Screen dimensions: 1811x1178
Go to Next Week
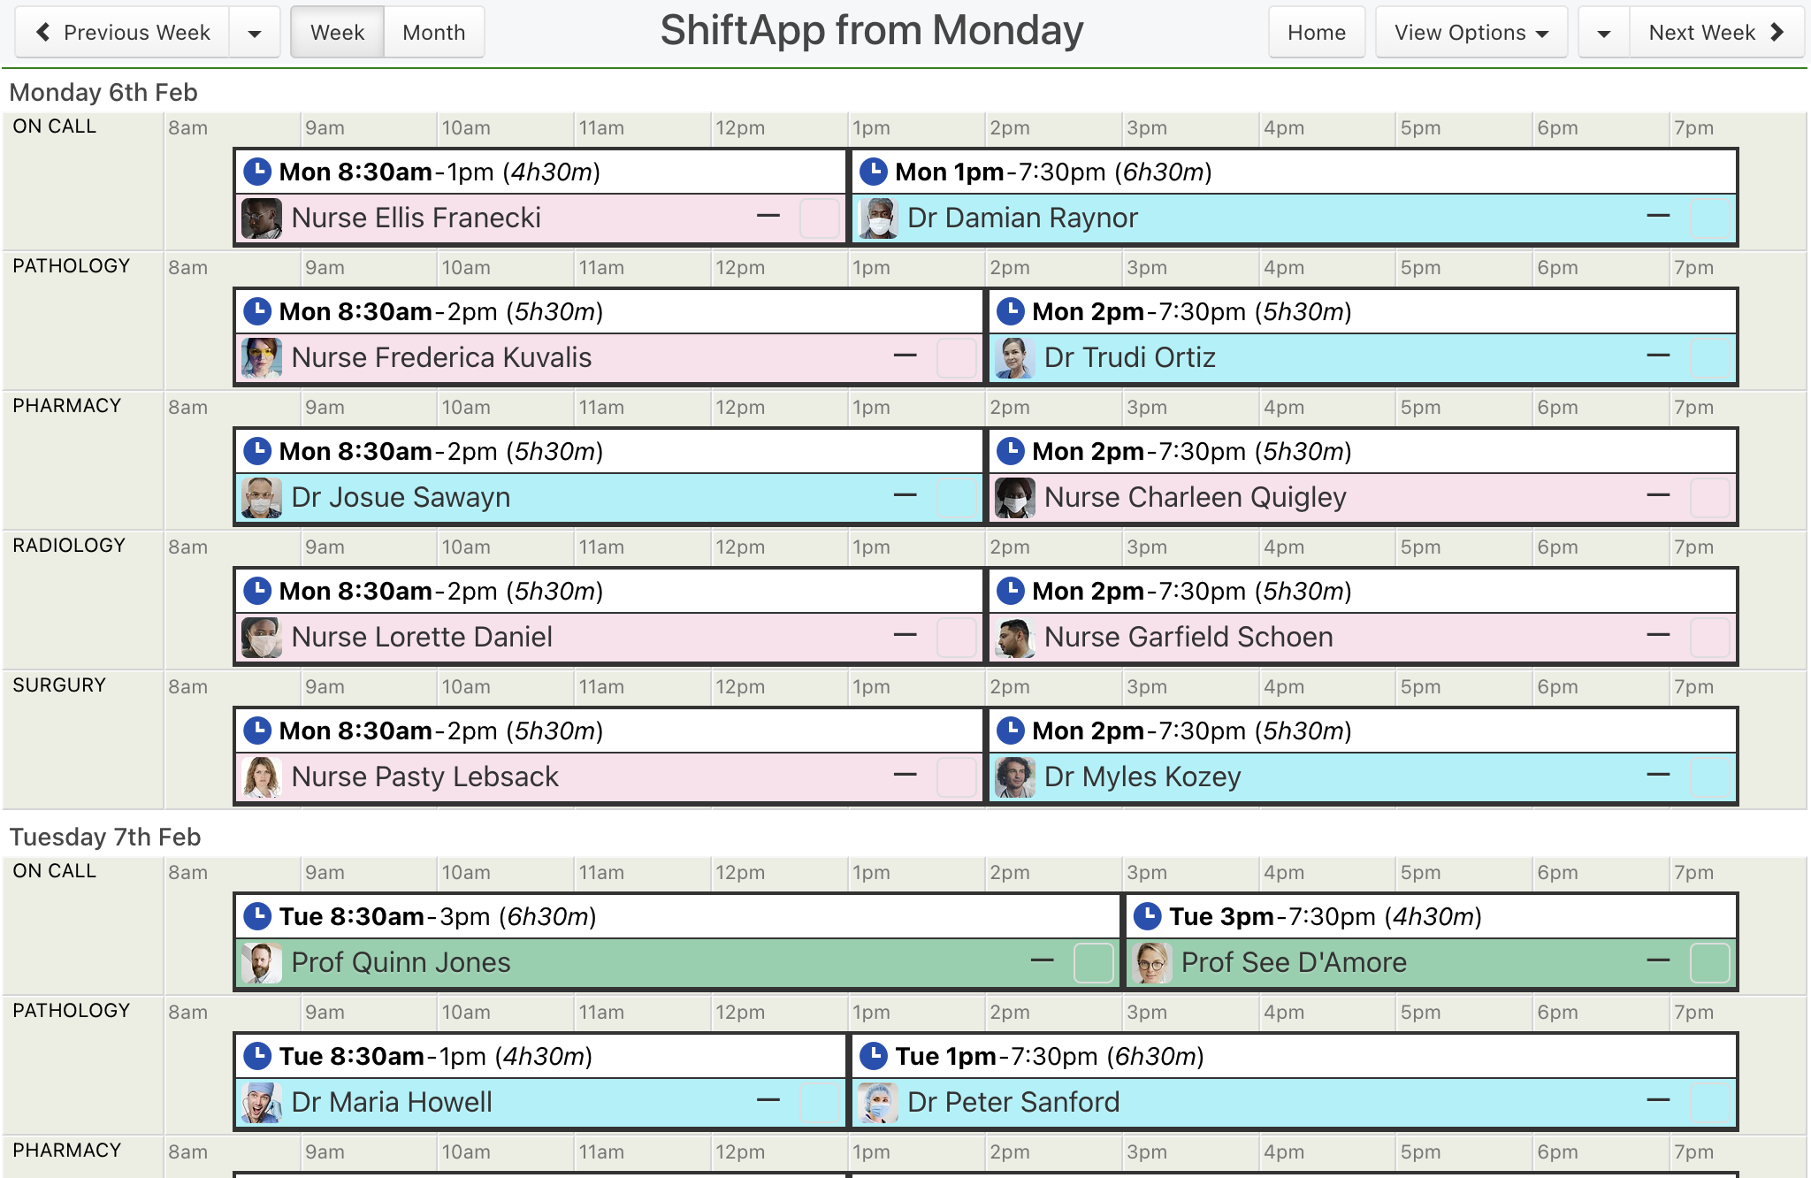(1716, 33)
